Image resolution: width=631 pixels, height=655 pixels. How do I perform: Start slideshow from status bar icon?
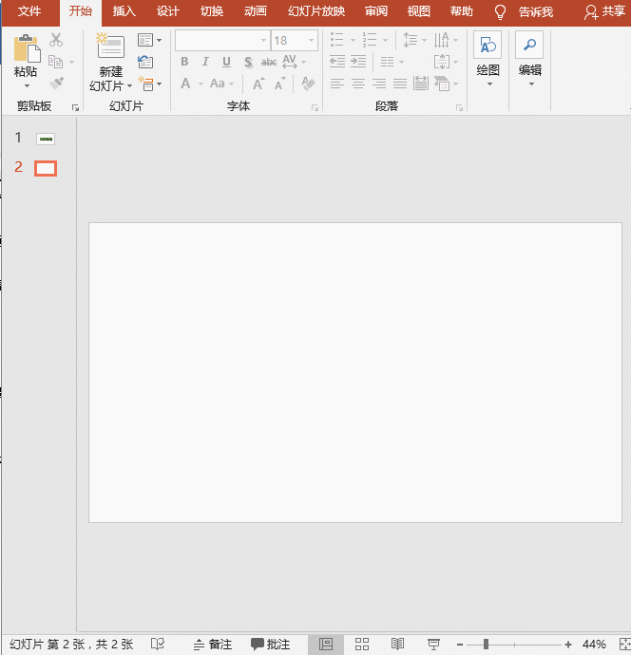433,644
